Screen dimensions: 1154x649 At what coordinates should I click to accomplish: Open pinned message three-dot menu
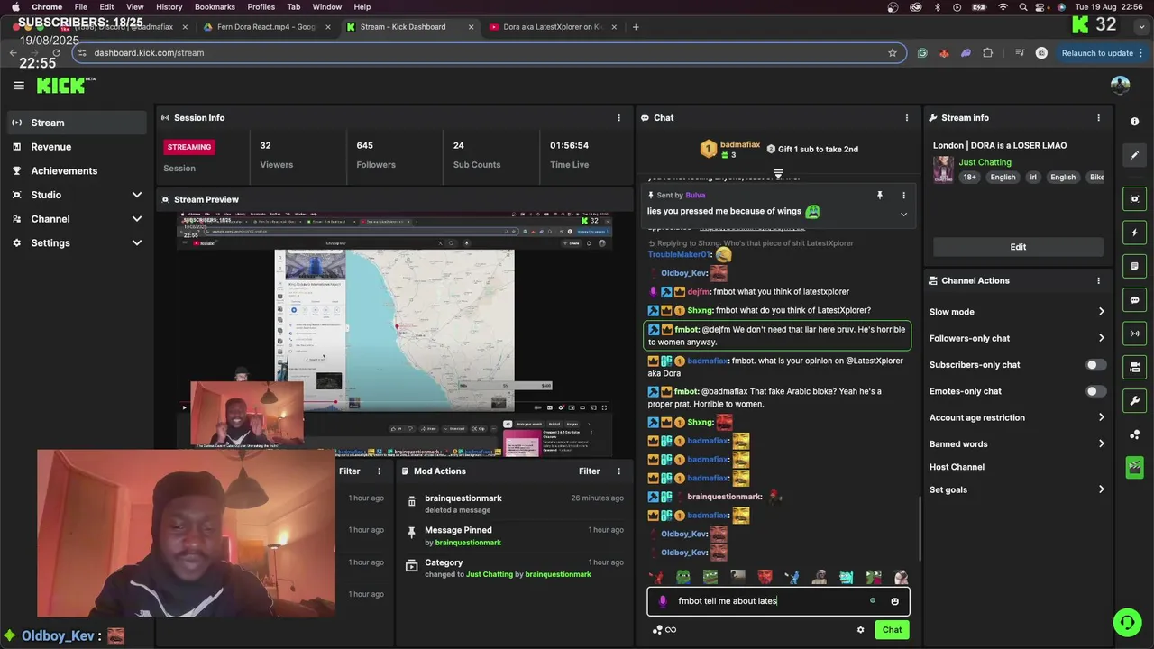click(903, 196)
